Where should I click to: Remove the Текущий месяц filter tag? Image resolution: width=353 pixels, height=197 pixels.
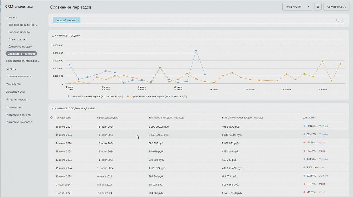coord(79,20)
